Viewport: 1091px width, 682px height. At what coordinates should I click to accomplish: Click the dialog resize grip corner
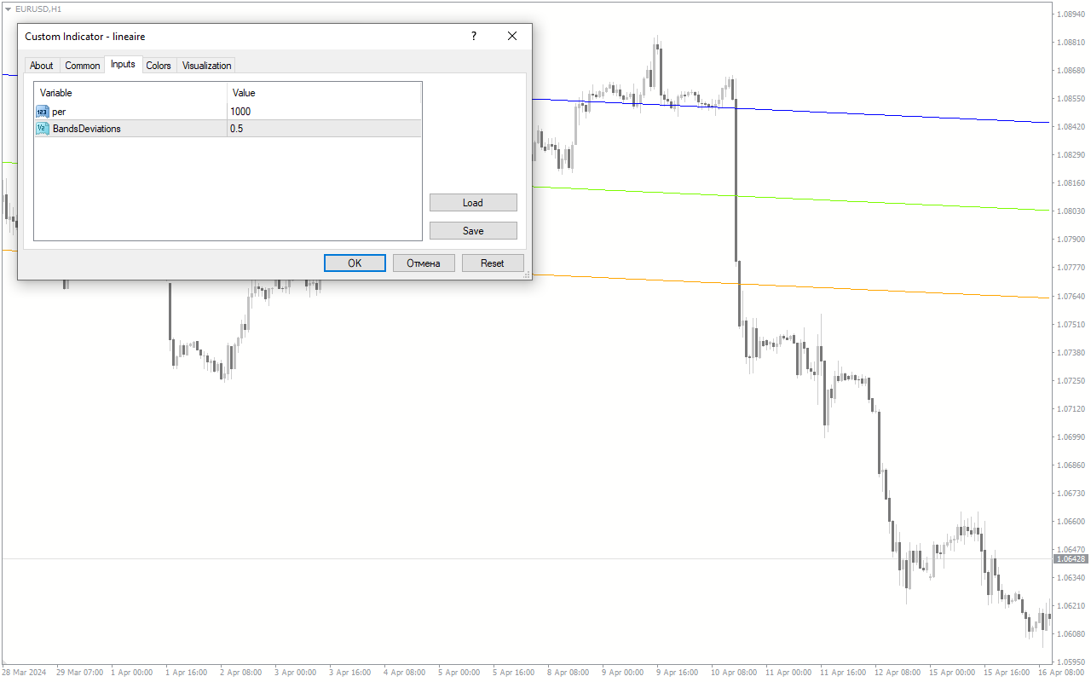click(x=527, y=275)
